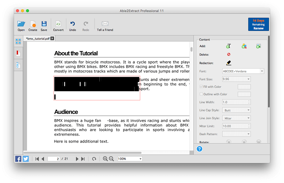Open the 100% zoom level dropdown
The width and height of the screenshot is (284, 183).
[130, 159]
